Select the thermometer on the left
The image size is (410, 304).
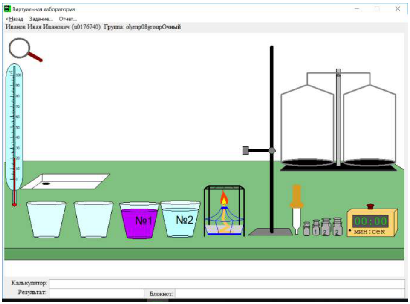click(14, 135)
